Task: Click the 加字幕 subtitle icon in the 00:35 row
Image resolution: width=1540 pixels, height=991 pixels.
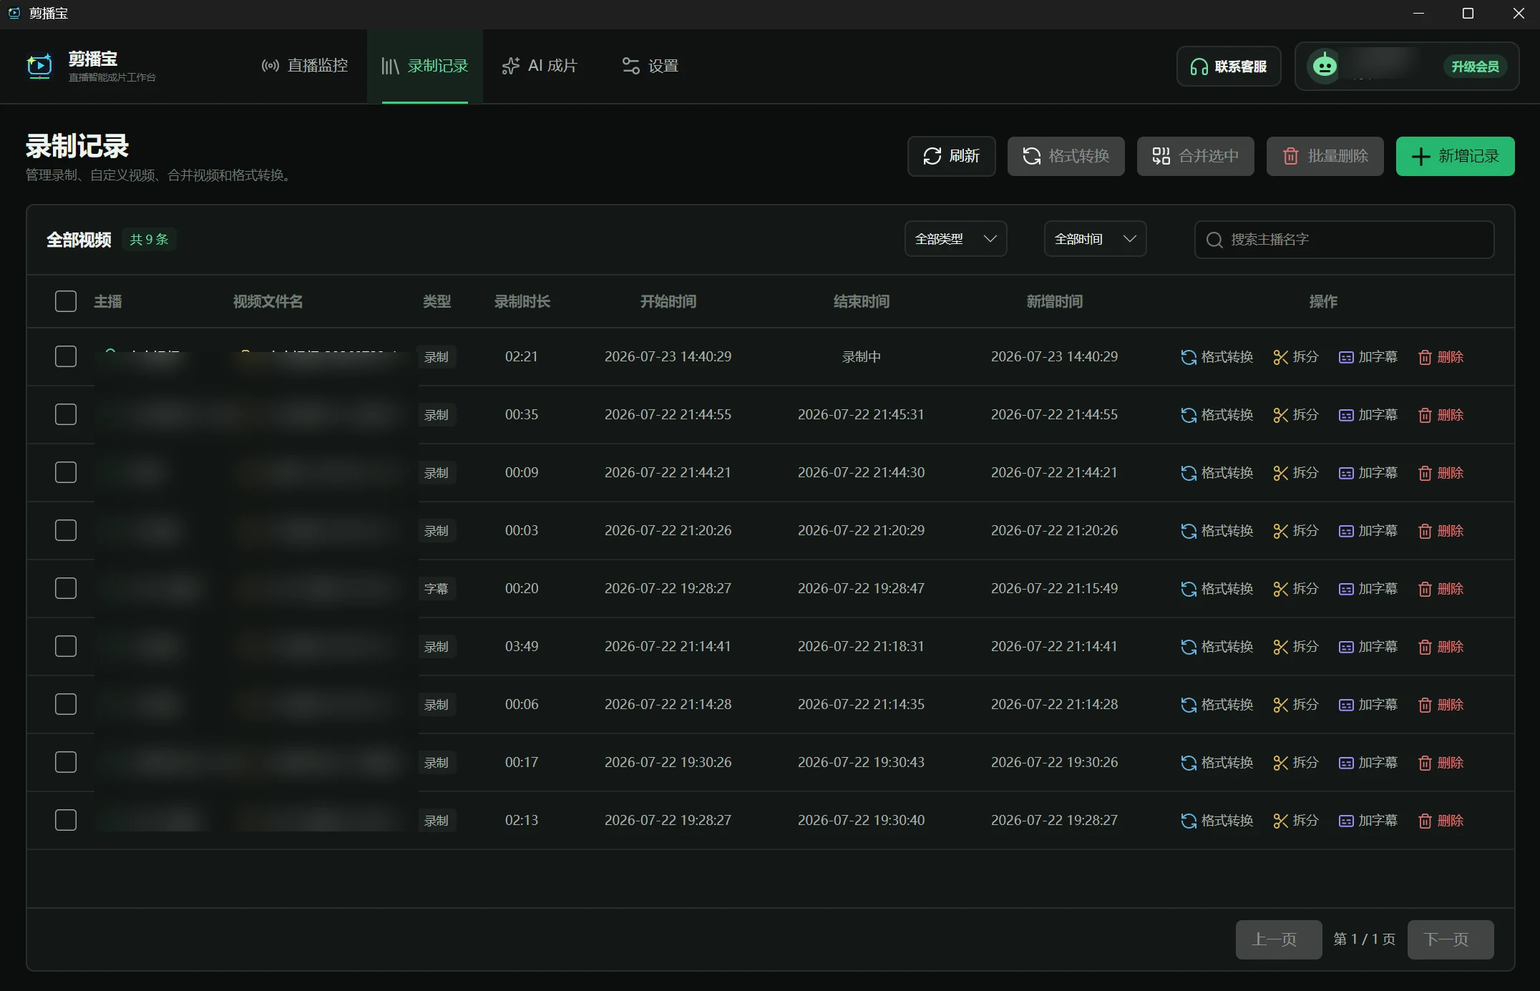Action: pyautogui.click(x=1345, y=415)
